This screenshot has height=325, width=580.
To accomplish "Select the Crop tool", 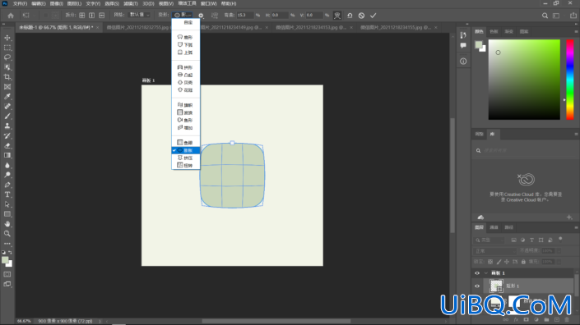I will point(7,77).
